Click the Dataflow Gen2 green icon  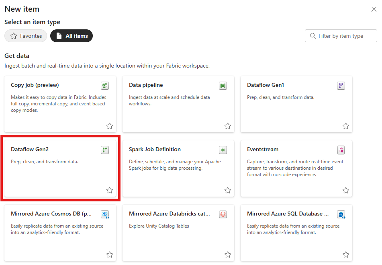pos(105,150)
